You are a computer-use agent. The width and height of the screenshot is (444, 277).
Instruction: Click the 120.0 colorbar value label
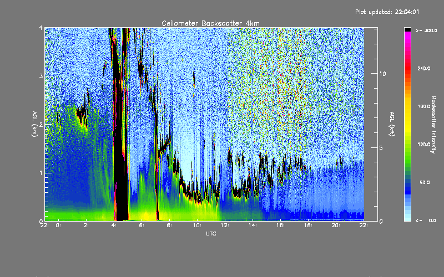[424, 144]
